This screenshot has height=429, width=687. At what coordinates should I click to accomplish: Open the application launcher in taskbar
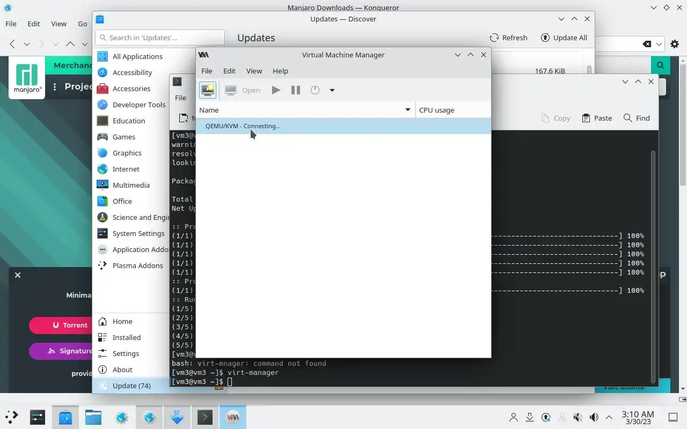tap(12, 417)
